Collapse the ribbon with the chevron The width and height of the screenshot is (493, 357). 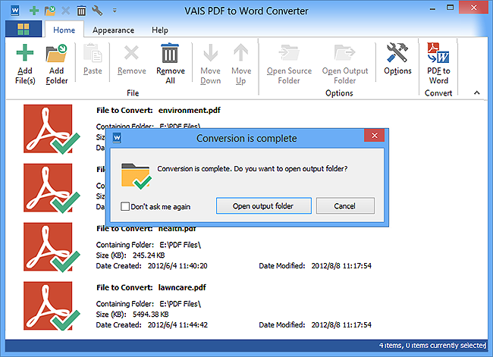click(x=476, y=92)
